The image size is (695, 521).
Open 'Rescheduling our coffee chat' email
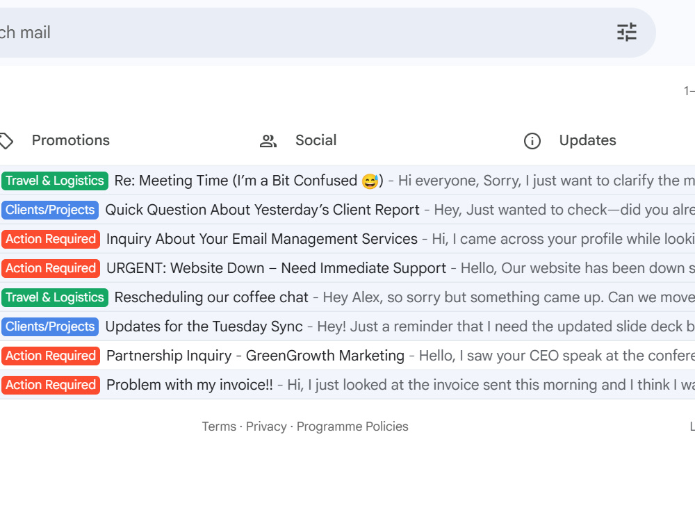tap(211, 298)
